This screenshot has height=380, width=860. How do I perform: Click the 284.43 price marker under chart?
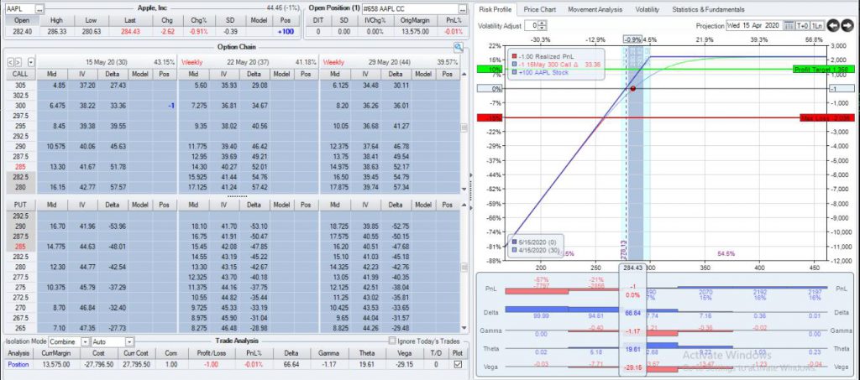[x=632, y=268]
